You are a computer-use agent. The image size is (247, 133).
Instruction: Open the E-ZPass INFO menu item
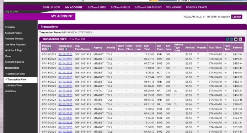97,7
